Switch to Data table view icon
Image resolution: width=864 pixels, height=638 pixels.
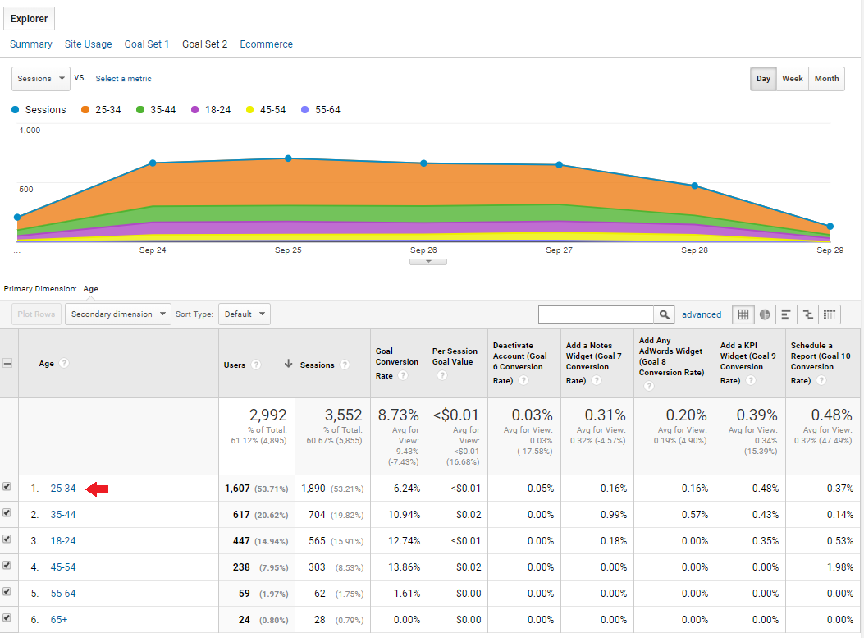[743, 314]
